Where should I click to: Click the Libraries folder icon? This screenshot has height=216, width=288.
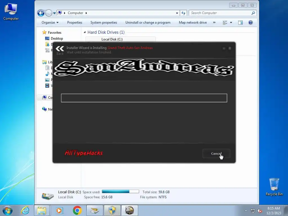[x=44, y=62]
